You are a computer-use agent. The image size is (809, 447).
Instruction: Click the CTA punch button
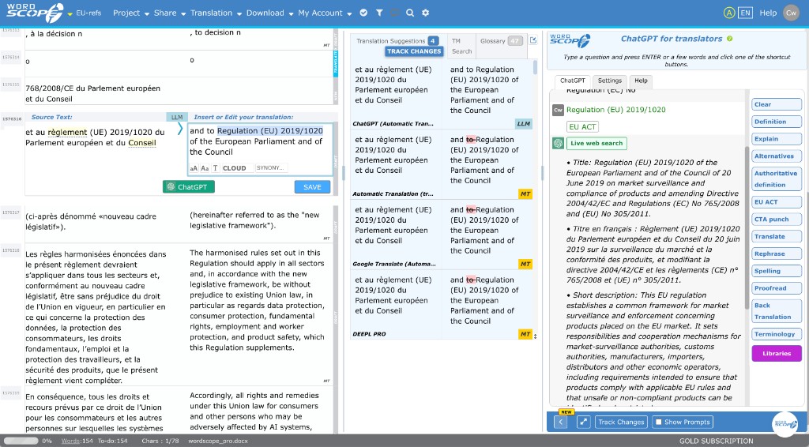777,219
